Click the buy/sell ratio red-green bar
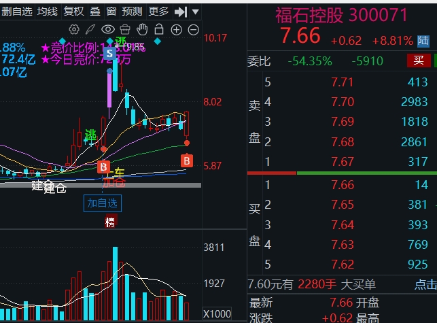 click(x=342, y=173)
